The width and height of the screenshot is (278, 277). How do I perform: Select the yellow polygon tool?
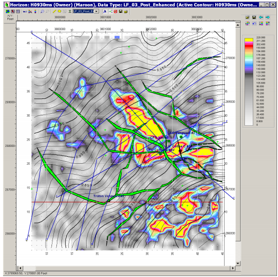tap(59, 11)
